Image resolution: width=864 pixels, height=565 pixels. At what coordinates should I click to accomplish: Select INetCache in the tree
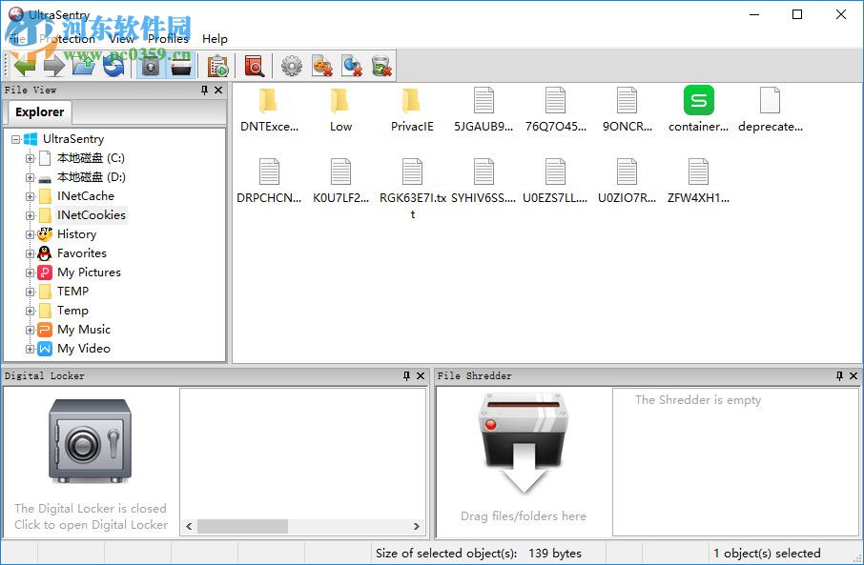pos(86,196)
